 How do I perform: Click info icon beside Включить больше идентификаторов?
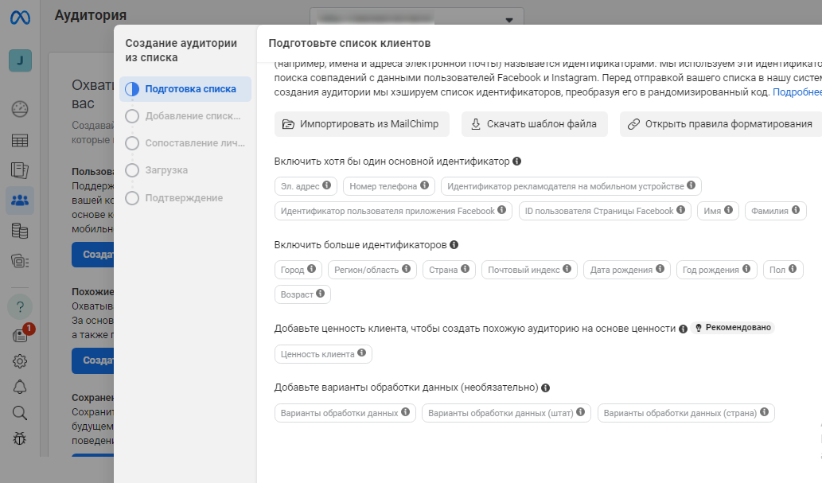click(454, 244)
